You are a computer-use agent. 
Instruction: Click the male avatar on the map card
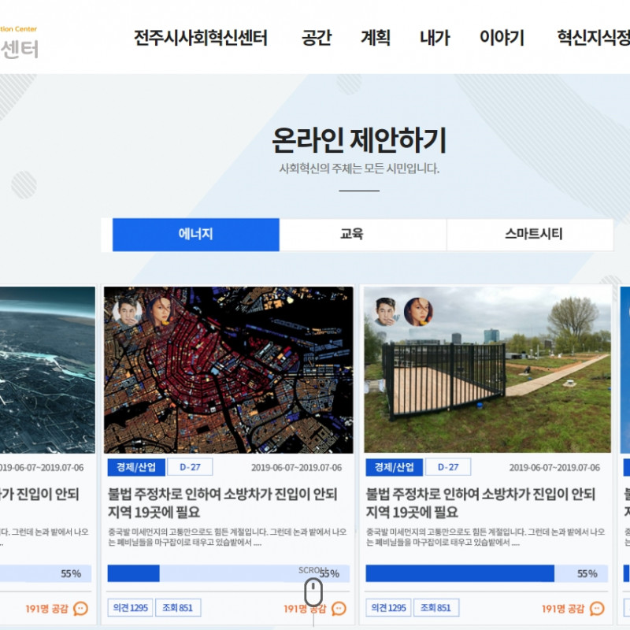[x=126, y=312]
